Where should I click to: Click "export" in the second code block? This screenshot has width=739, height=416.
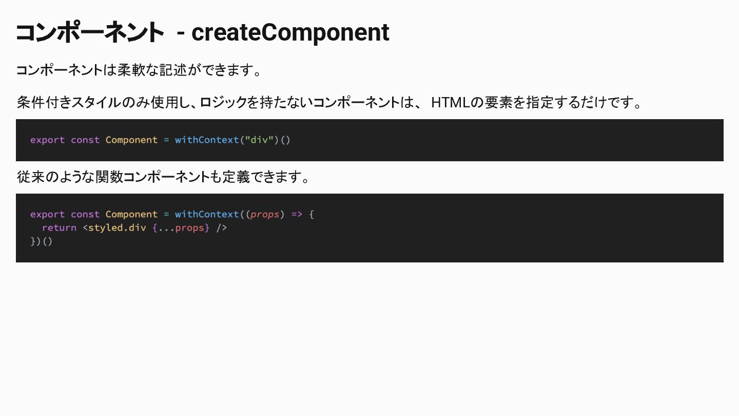tap(47, 215)
